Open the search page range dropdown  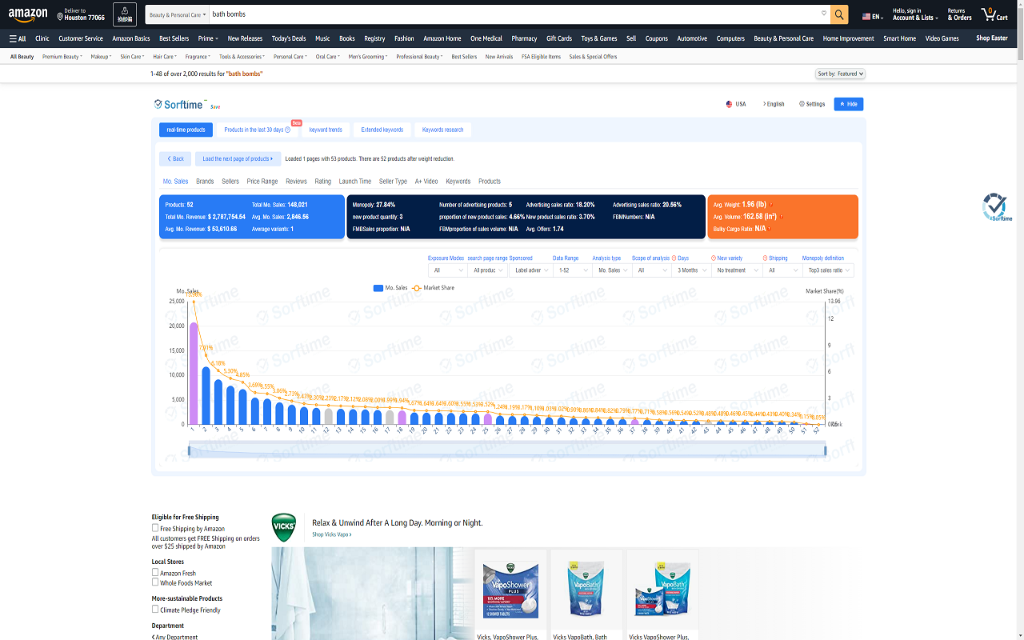(487, 270)
